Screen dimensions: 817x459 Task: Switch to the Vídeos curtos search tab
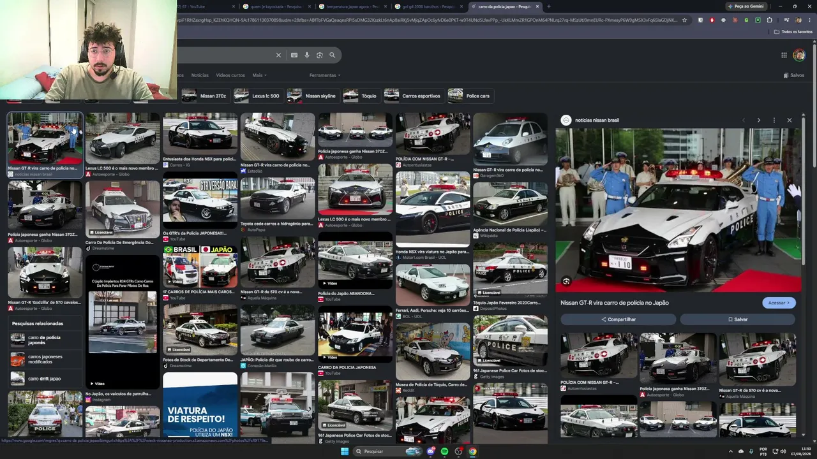(230, 75)
